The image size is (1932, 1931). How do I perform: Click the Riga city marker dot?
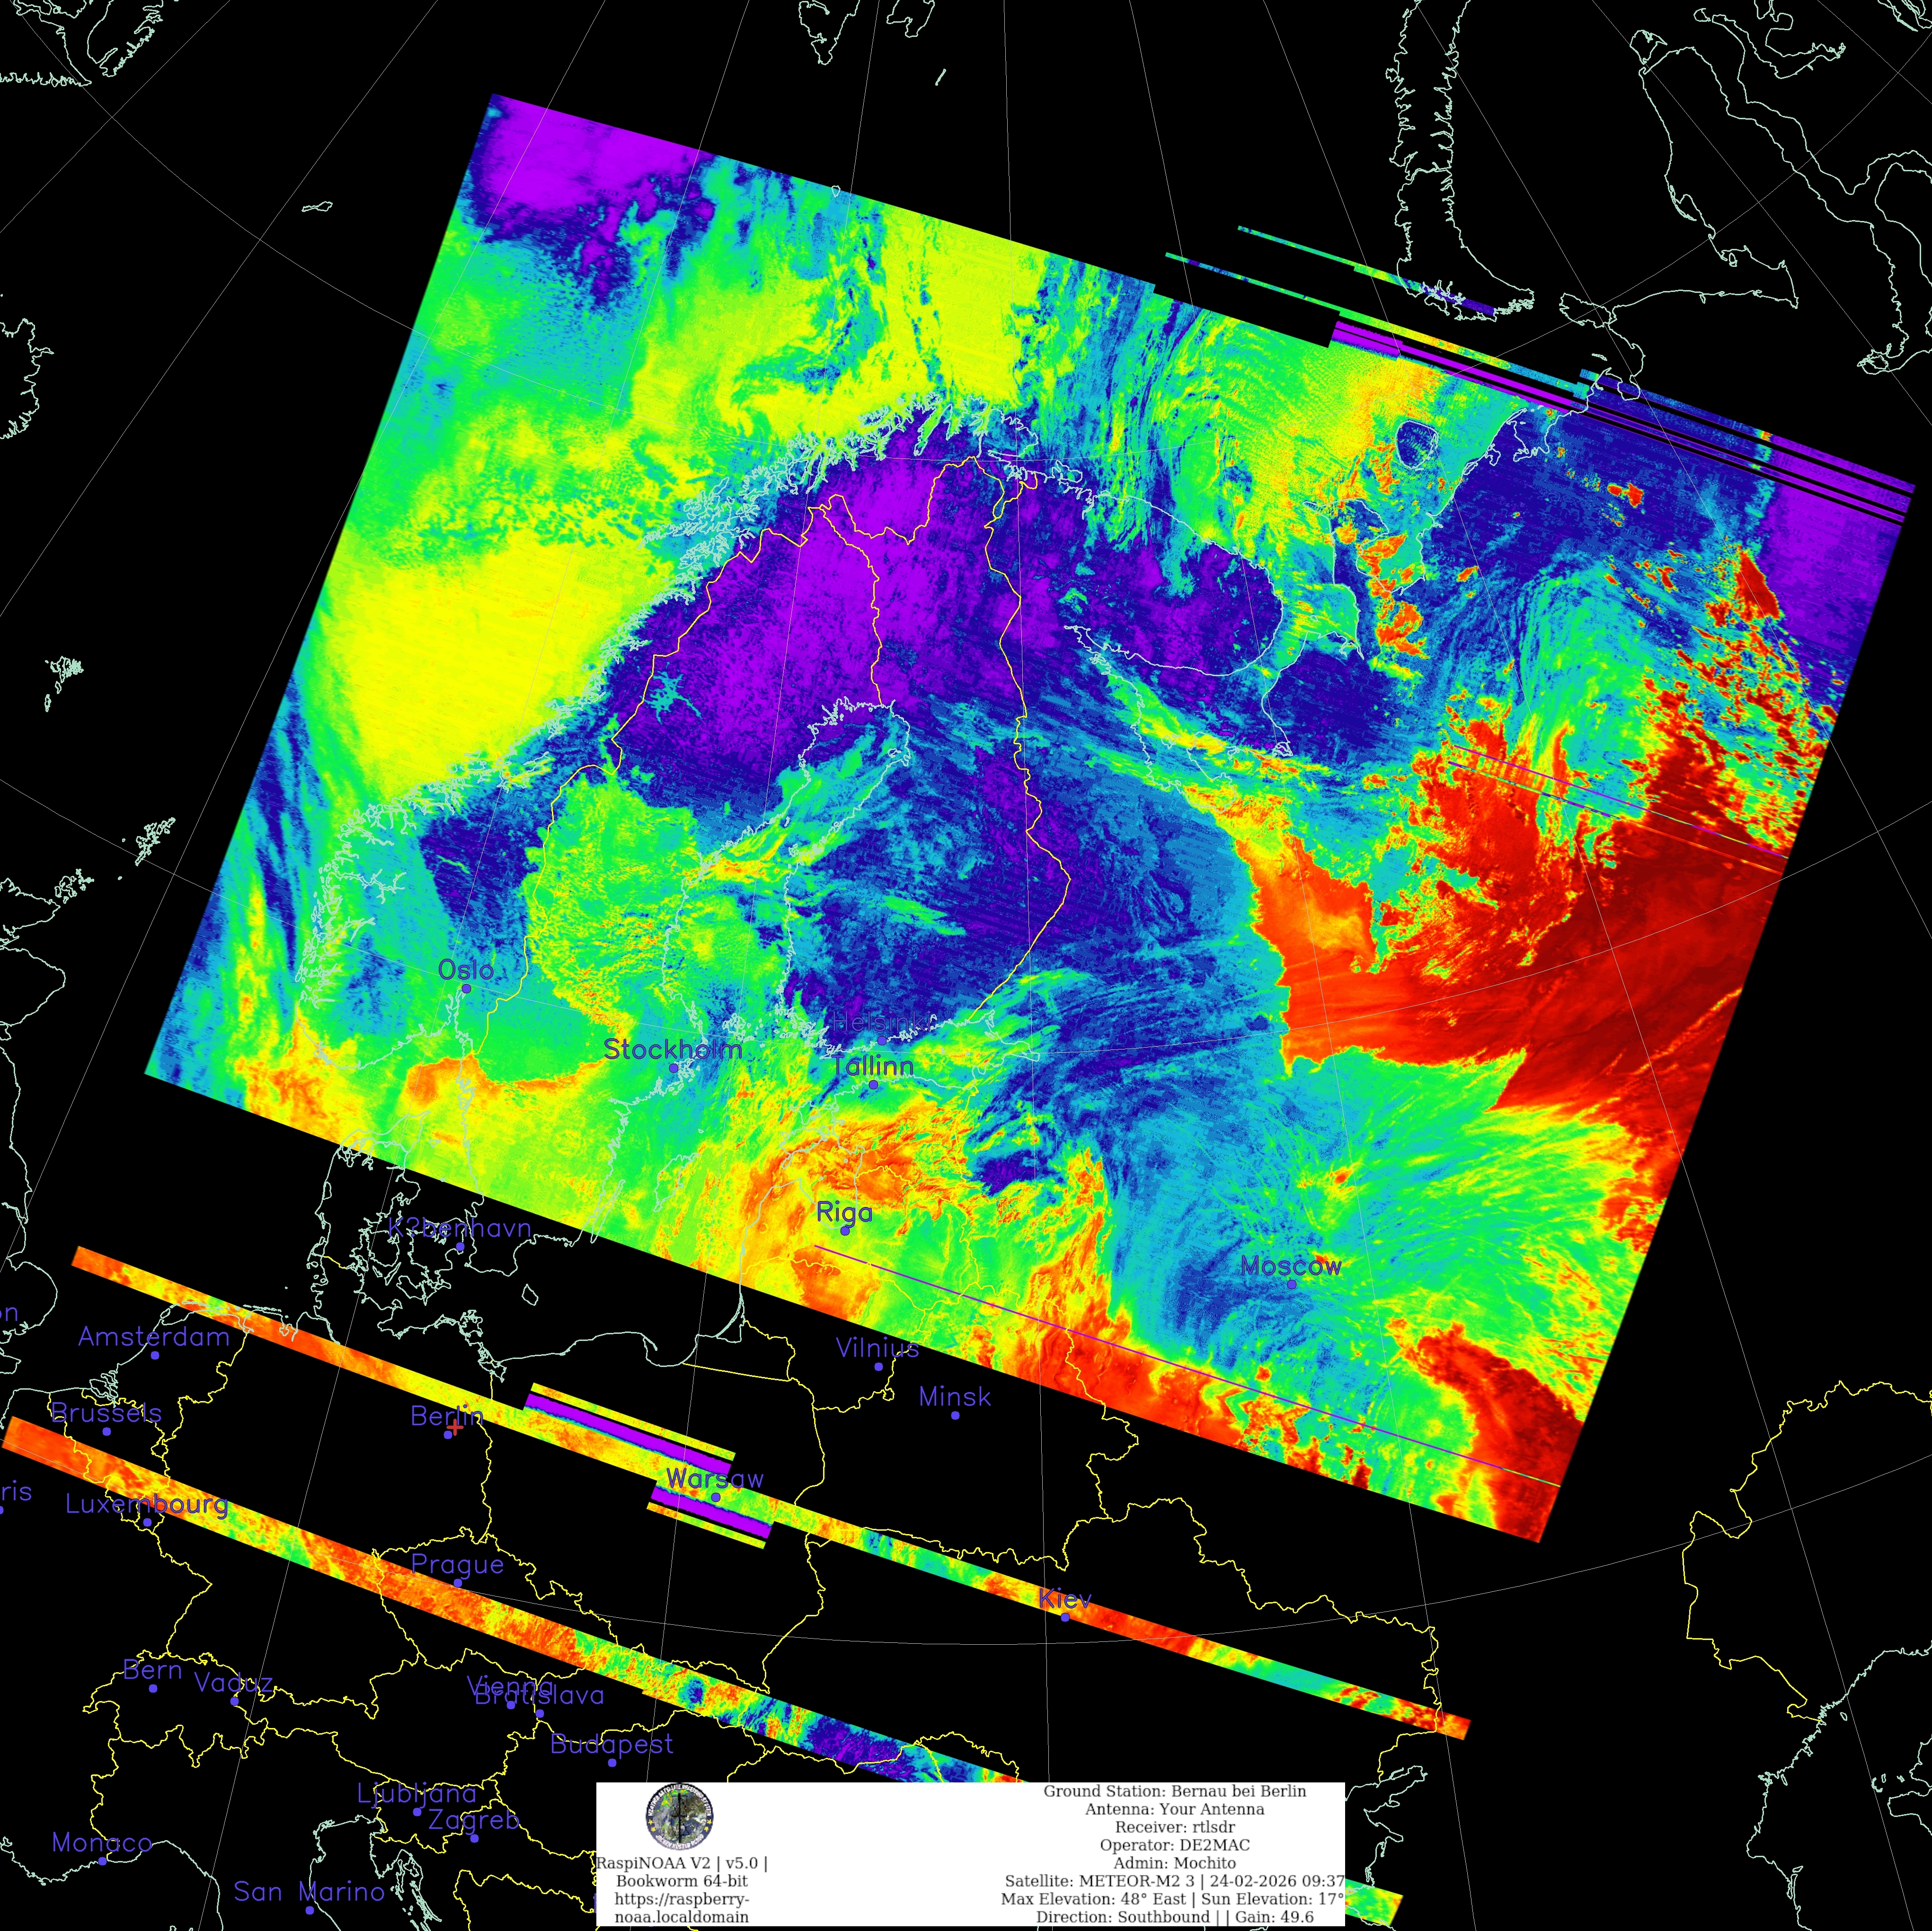pyautogui.click(x=844, y=1230)
